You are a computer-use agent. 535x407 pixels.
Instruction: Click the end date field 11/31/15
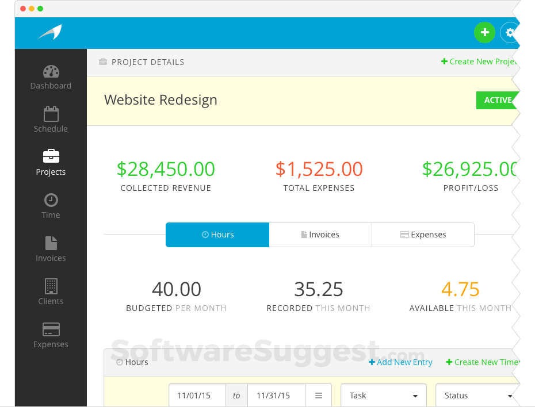(x=276, y=396)
